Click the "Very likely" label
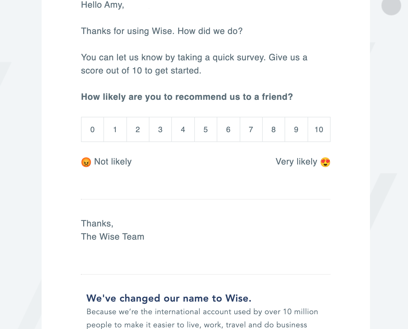This screenshot has height=329, width=408. pyautogui.click(x=296, y=162)
